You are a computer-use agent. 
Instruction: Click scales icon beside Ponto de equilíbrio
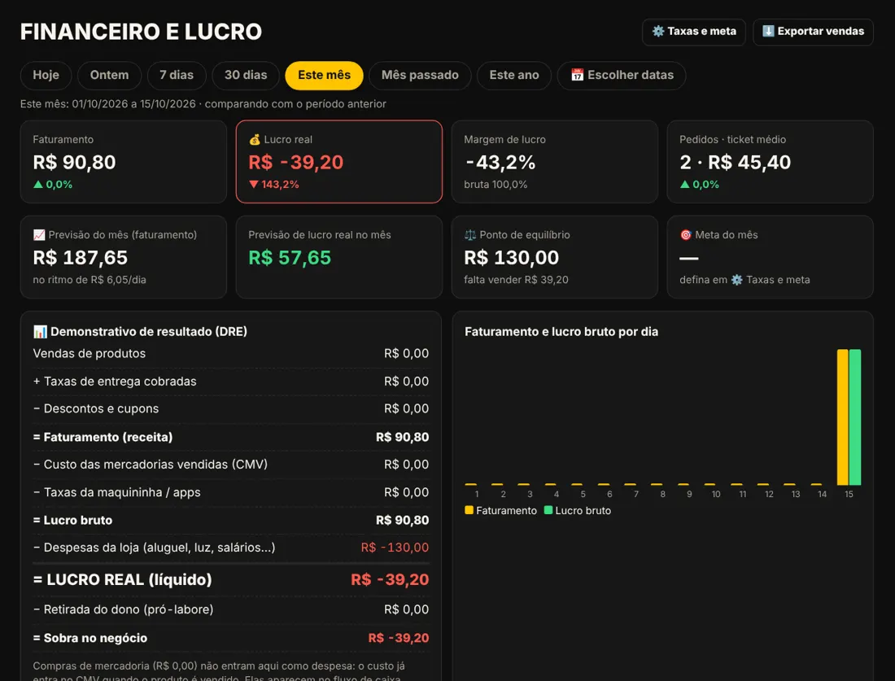pyautogui.click(x=469, y=234)
